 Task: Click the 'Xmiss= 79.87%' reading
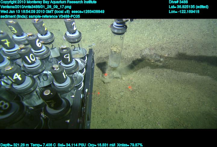[130, 145]
